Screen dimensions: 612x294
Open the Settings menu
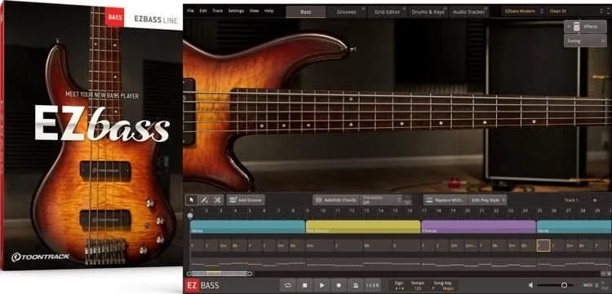point(236,11)
